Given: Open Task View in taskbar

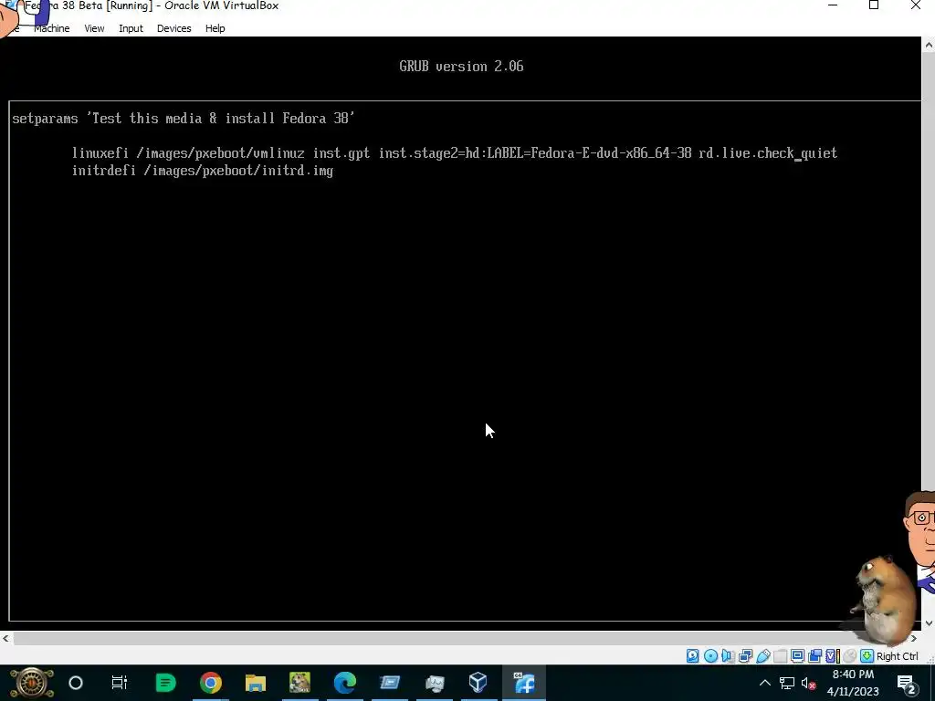Looking at the screenshot, I should pos(120,683).
